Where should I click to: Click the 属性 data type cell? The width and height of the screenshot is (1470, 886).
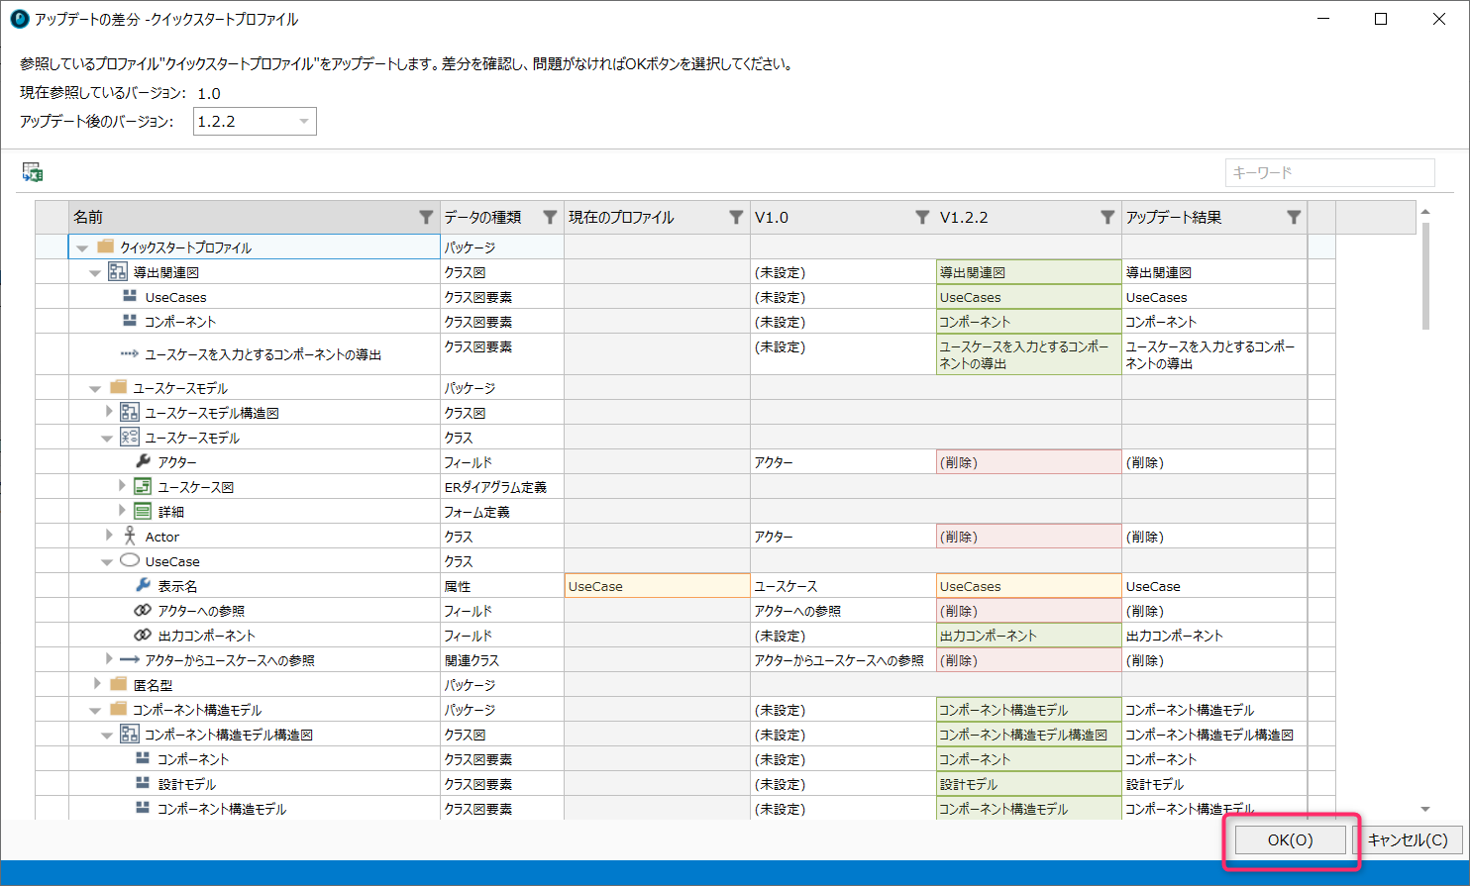(502, 585)
